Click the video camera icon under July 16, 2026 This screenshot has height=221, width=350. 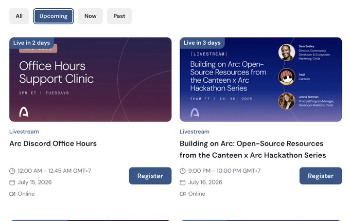(x=183, y=194)
